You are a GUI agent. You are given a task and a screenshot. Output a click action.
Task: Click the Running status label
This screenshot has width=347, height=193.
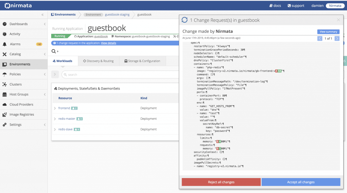(60, 36)
